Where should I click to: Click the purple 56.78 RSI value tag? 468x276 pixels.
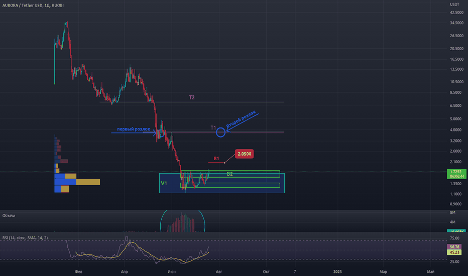[454, 247]
